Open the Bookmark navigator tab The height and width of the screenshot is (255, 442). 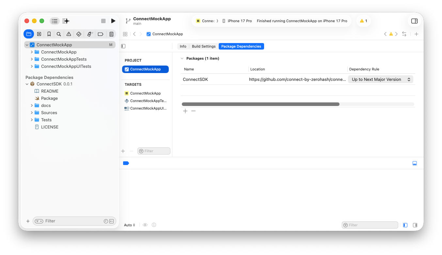click(x=49, y=34)
